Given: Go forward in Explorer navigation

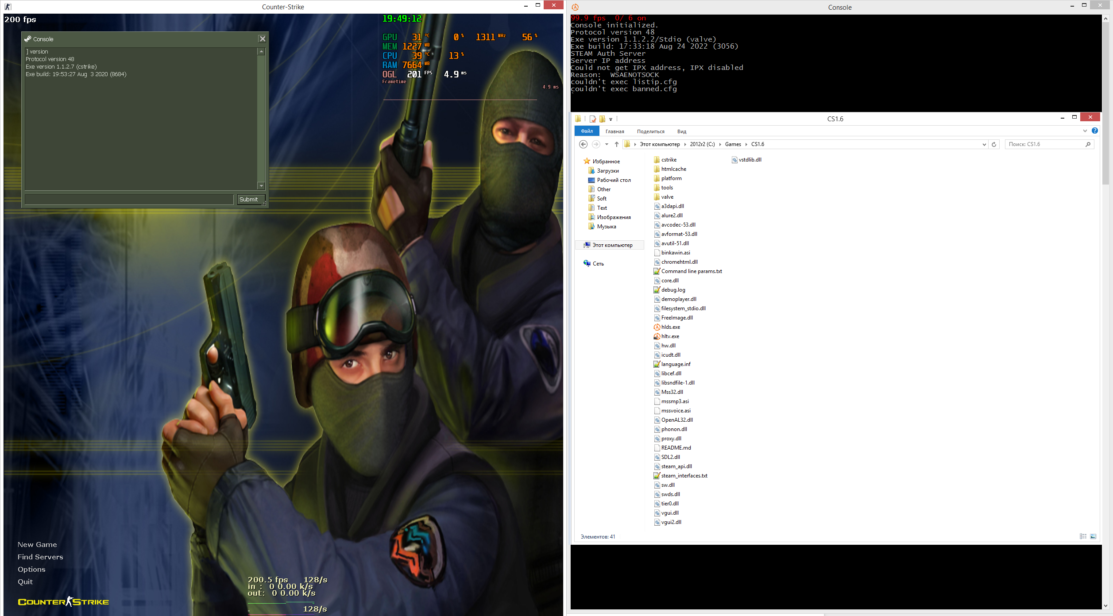Looking at the screenshot, I should pos(596,144).
